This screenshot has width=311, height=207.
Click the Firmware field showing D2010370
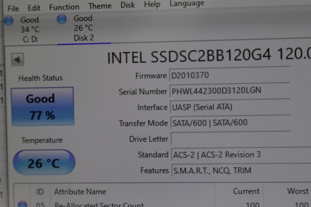(229, 75)
